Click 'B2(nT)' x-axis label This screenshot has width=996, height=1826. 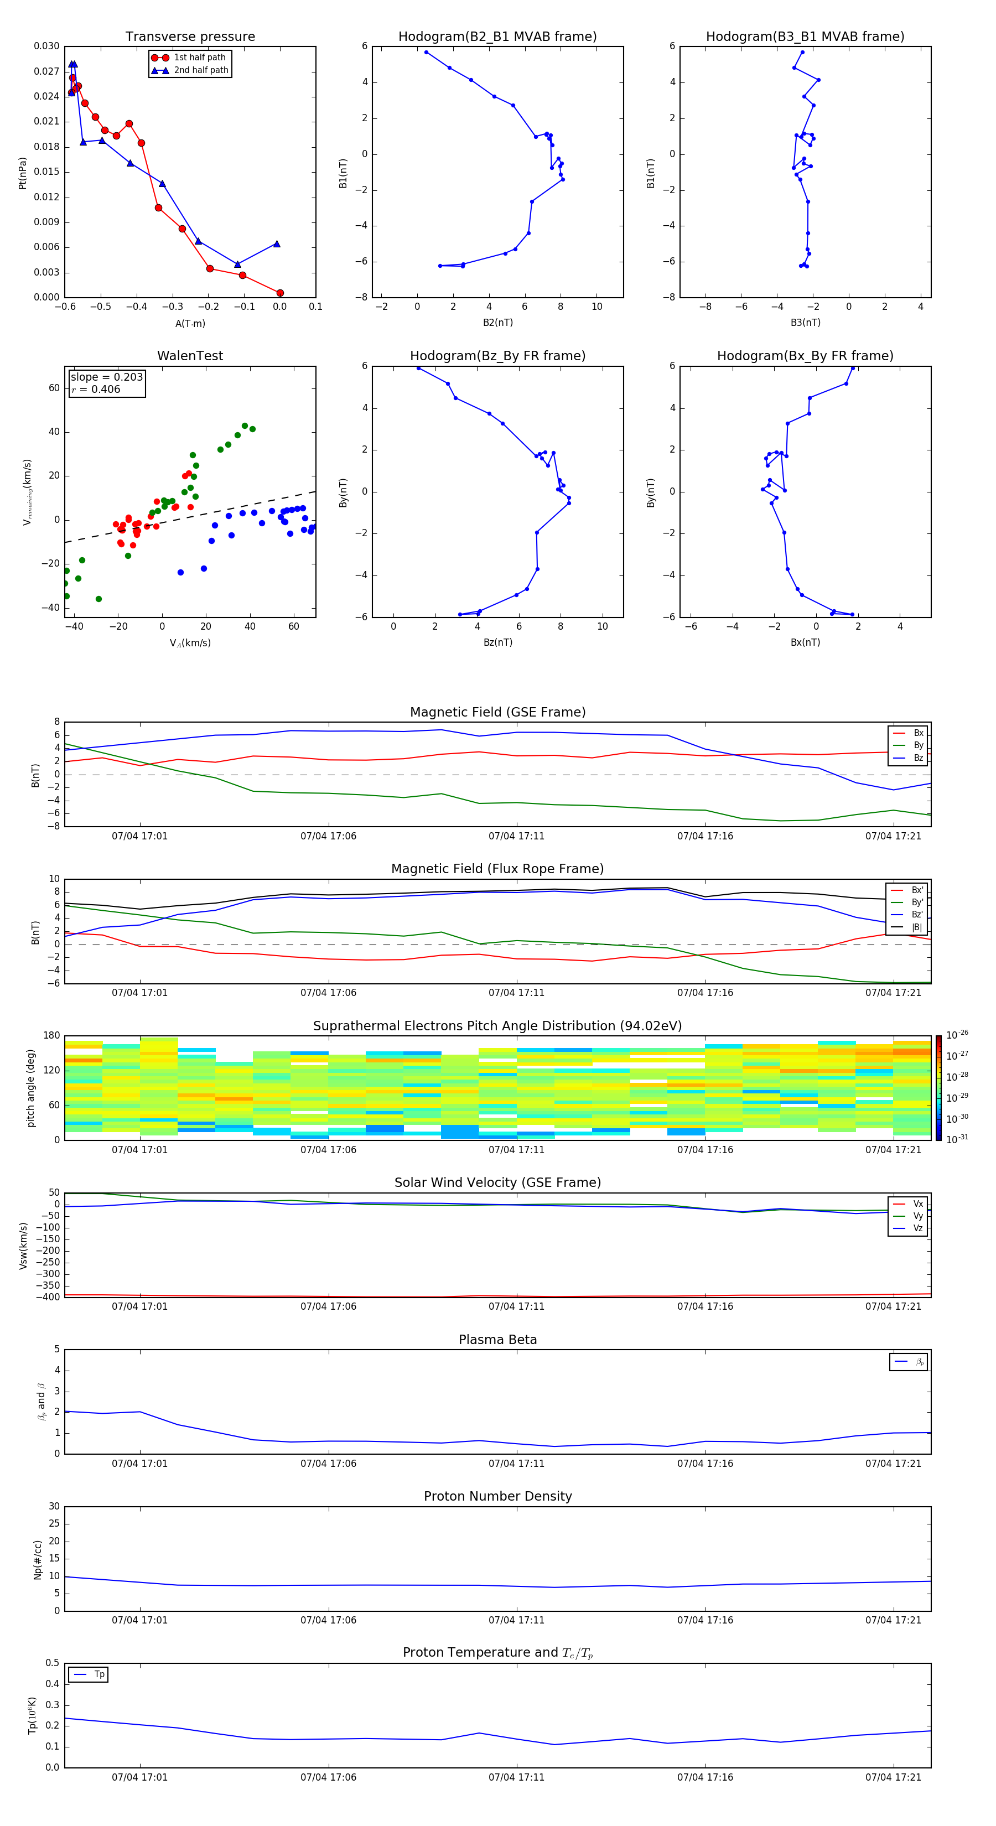pyautogui.click(x=497, y=323)
